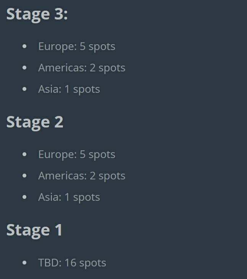
Task: Select "Americas: 2 spots" under Stage 3
Action: (82, 68)
